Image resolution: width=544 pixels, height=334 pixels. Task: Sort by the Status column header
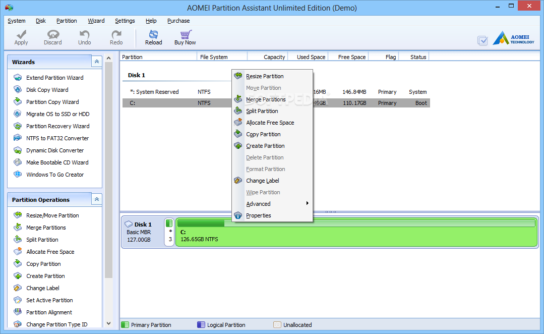[414, 57]
